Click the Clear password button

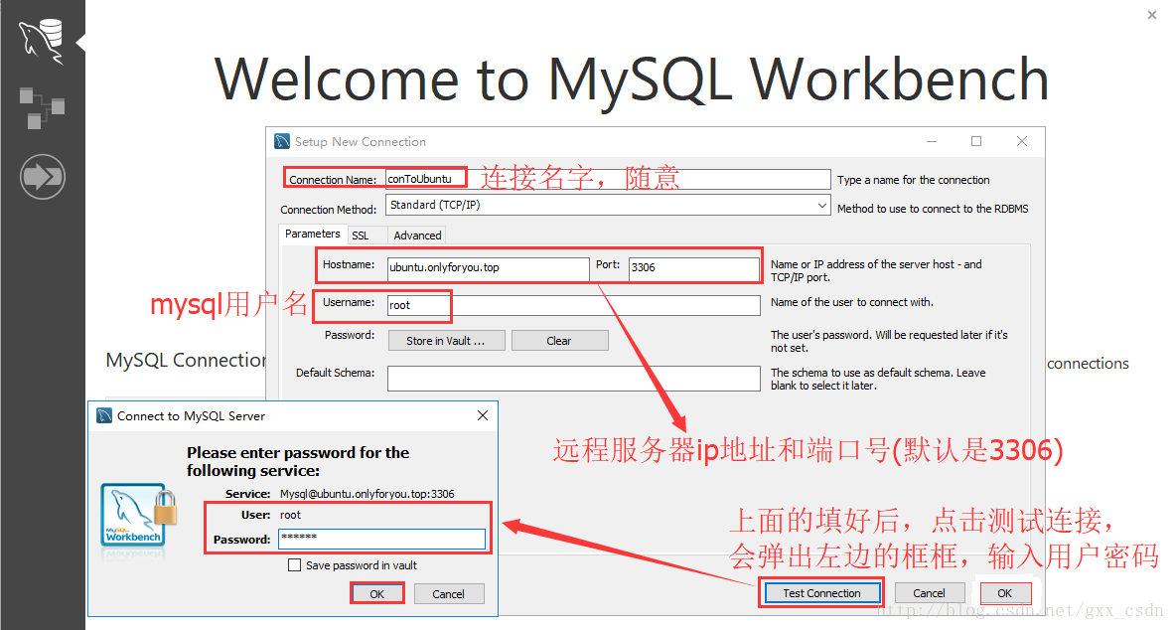pyautogui.click(x=559, y=341)
